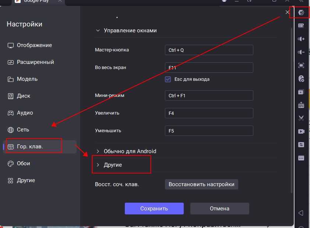Trigger the shake icon in the sidebar

point(301,144)
